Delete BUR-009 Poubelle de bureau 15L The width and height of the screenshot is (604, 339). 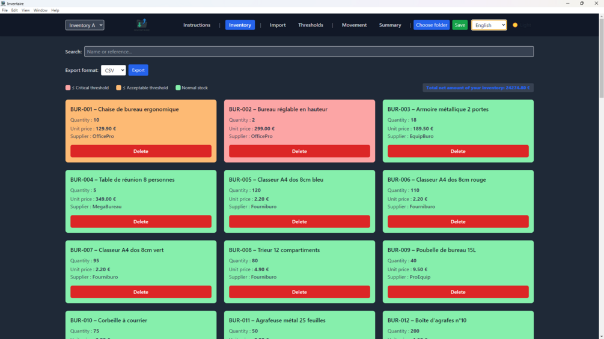coord(458,292)
